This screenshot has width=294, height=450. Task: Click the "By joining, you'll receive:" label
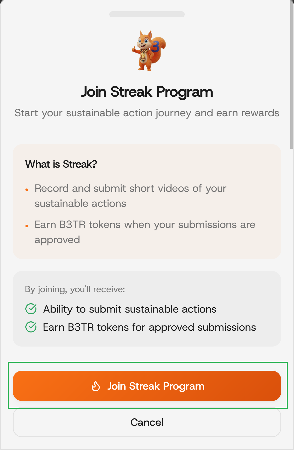(x=75, y=289)
